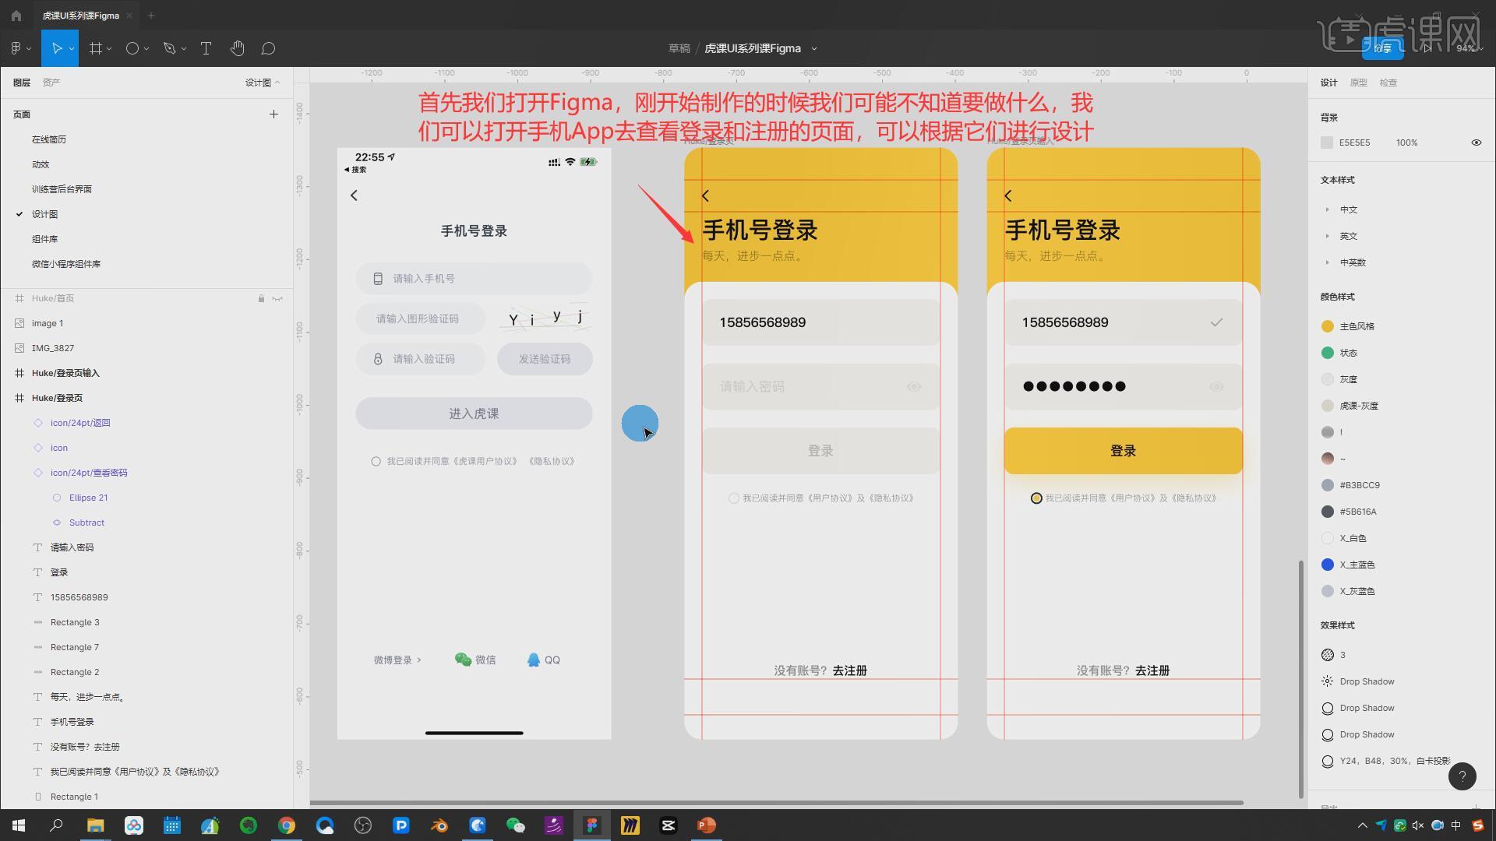Click agreement radio on yellow login mockup
Viewport: 1496px width, 841px height.
pos(1036,498)
